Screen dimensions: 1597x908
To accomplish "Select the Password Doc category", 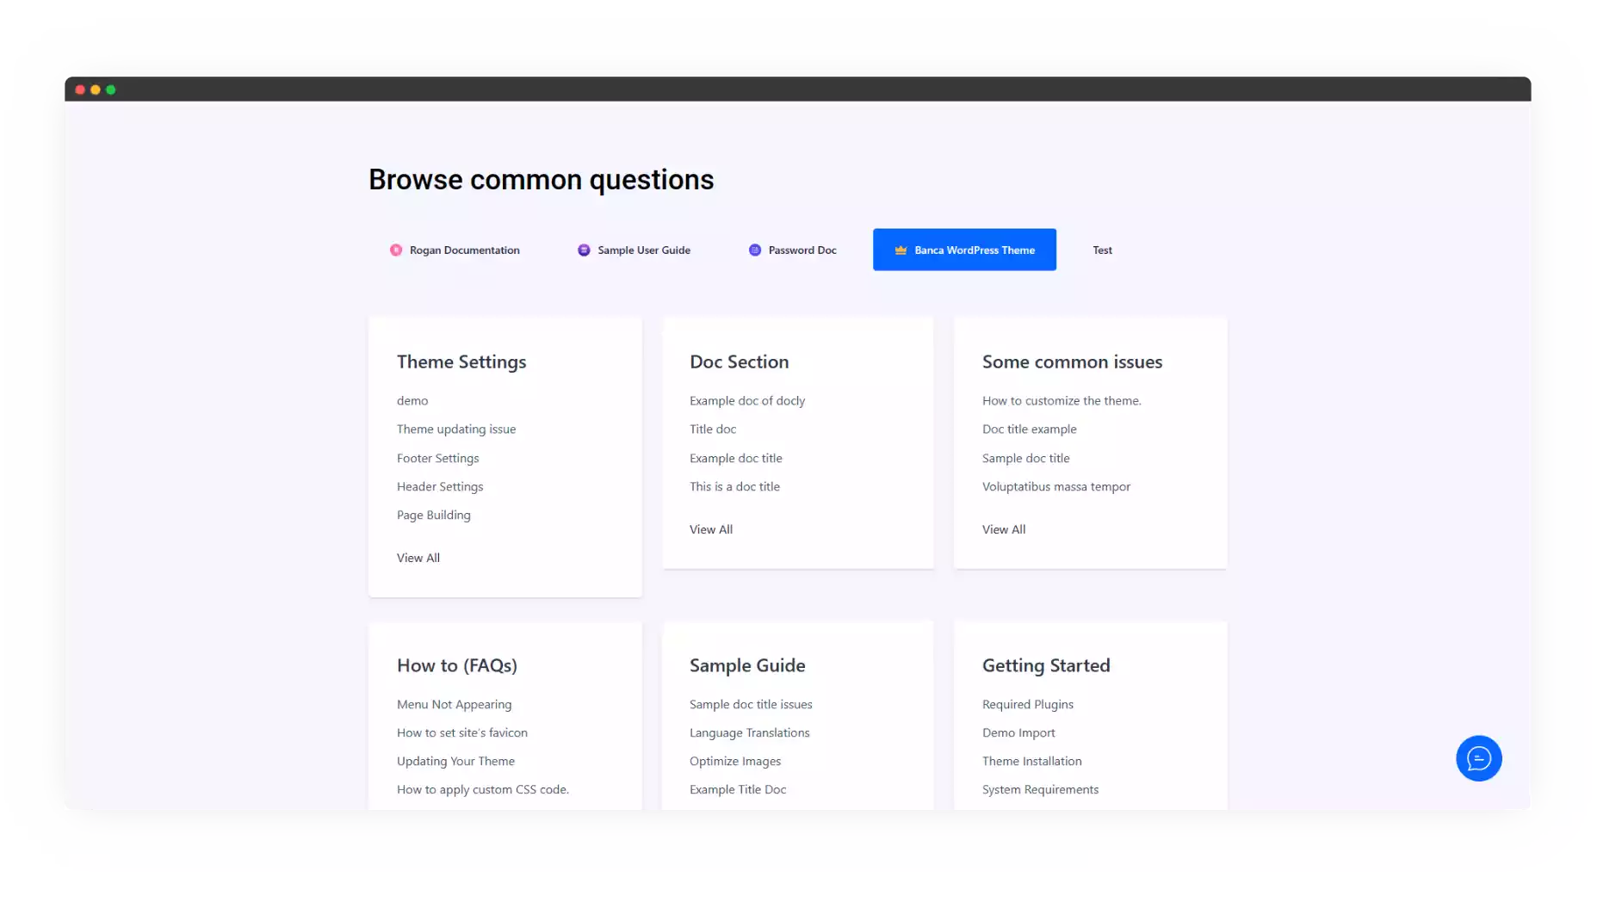I will 802,250.
